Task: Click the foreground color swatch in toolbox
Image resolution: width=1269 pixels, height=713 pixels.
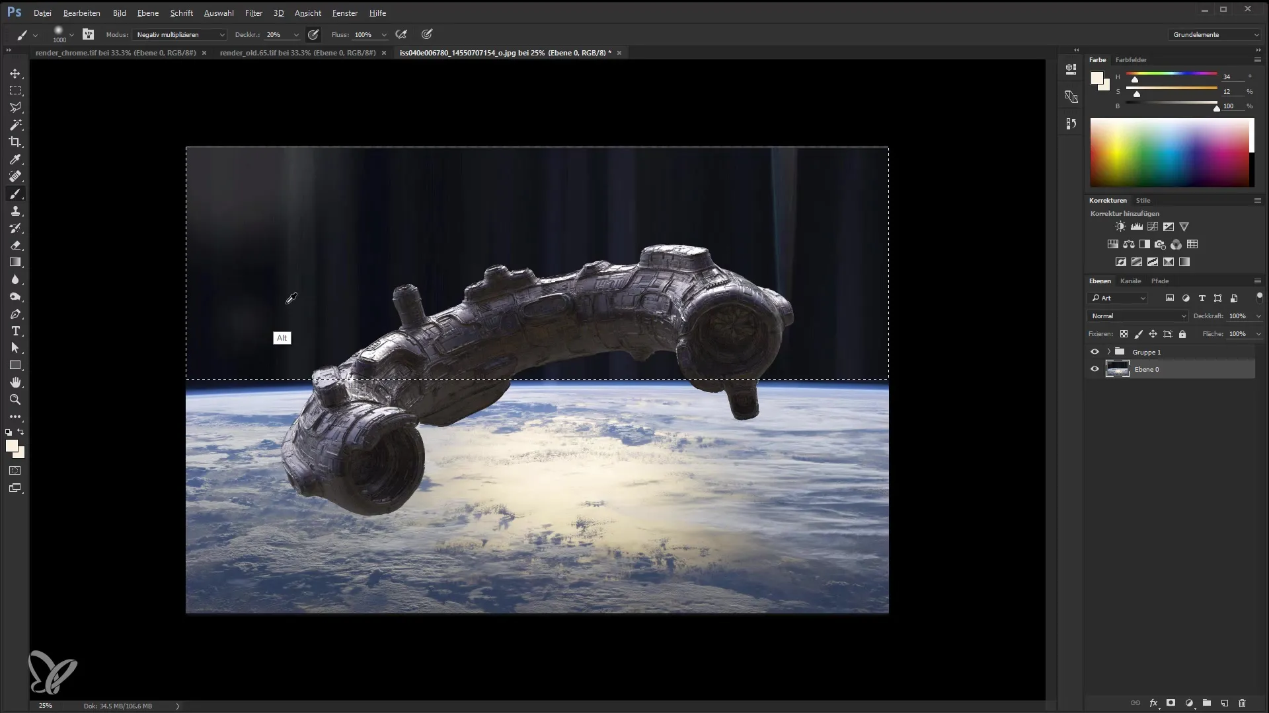Action: pyautogui.click(x=11, y=446)
